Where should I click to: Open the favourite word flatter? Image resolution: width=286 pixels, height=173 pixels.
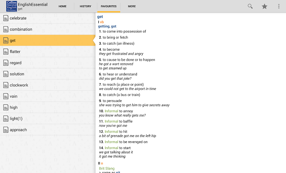[48, 51]
